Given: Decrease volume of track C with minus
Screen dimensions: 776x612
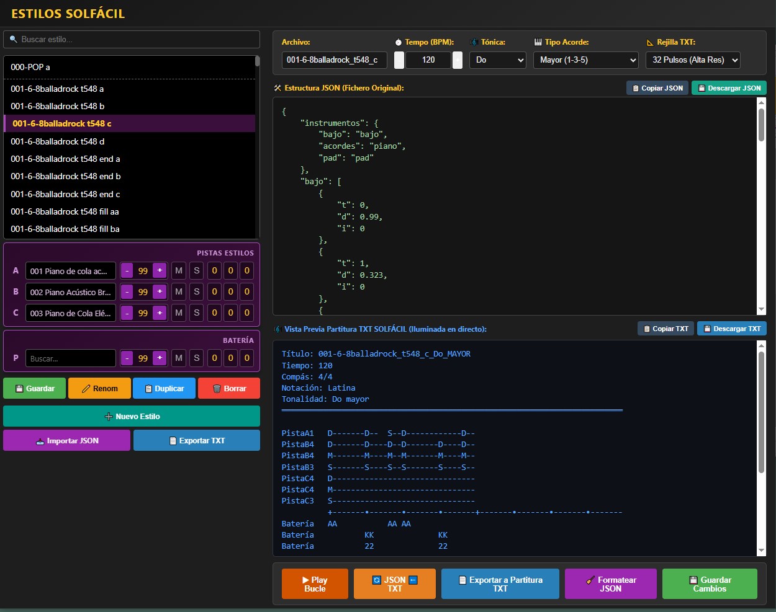Looking at the screenshot, I should pos(127,313).
